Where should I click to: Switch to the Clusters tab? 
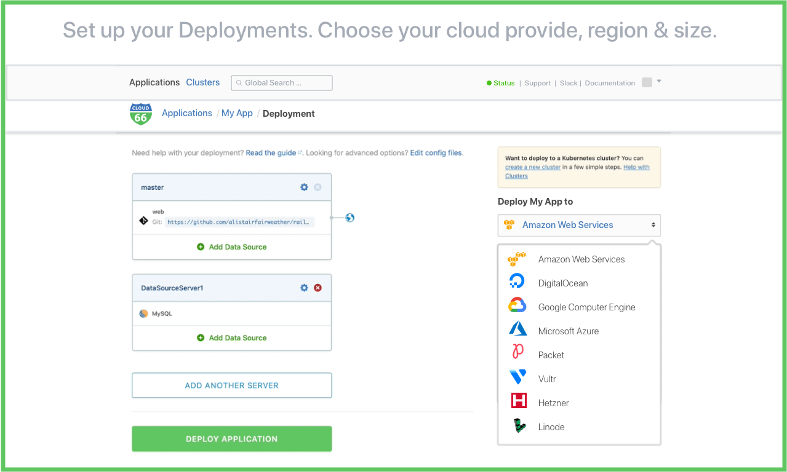[x=203, y=82]
